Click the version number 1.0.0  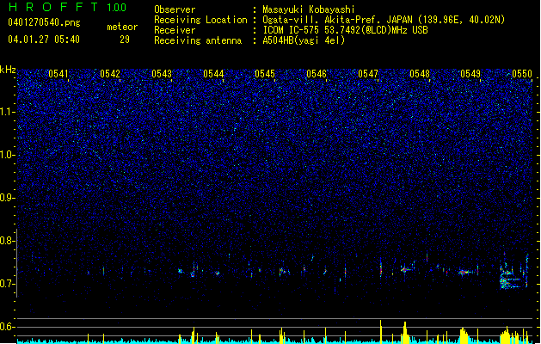point(117,7)
